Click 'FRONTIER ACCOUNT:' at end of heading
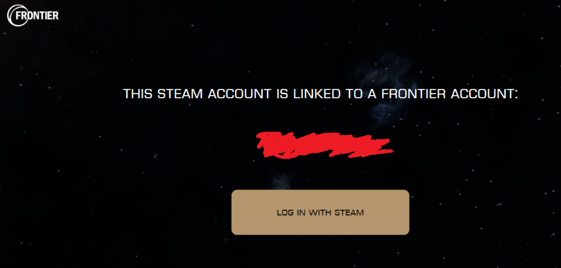The width and height of the screenshot is (561, 268). click(450, 94)
